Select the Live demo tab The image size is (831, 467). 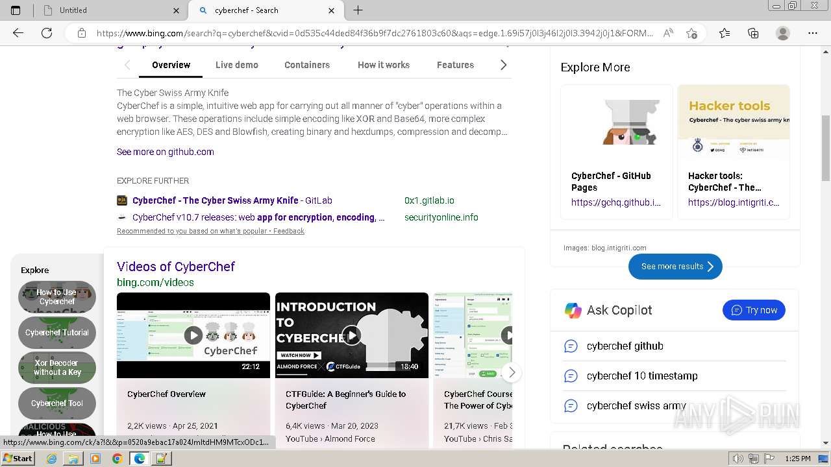click(x=237, y=65)
